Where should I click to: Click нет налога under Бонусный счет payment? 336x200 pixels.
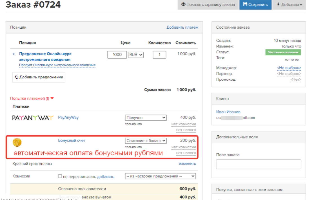coord(186,153)
